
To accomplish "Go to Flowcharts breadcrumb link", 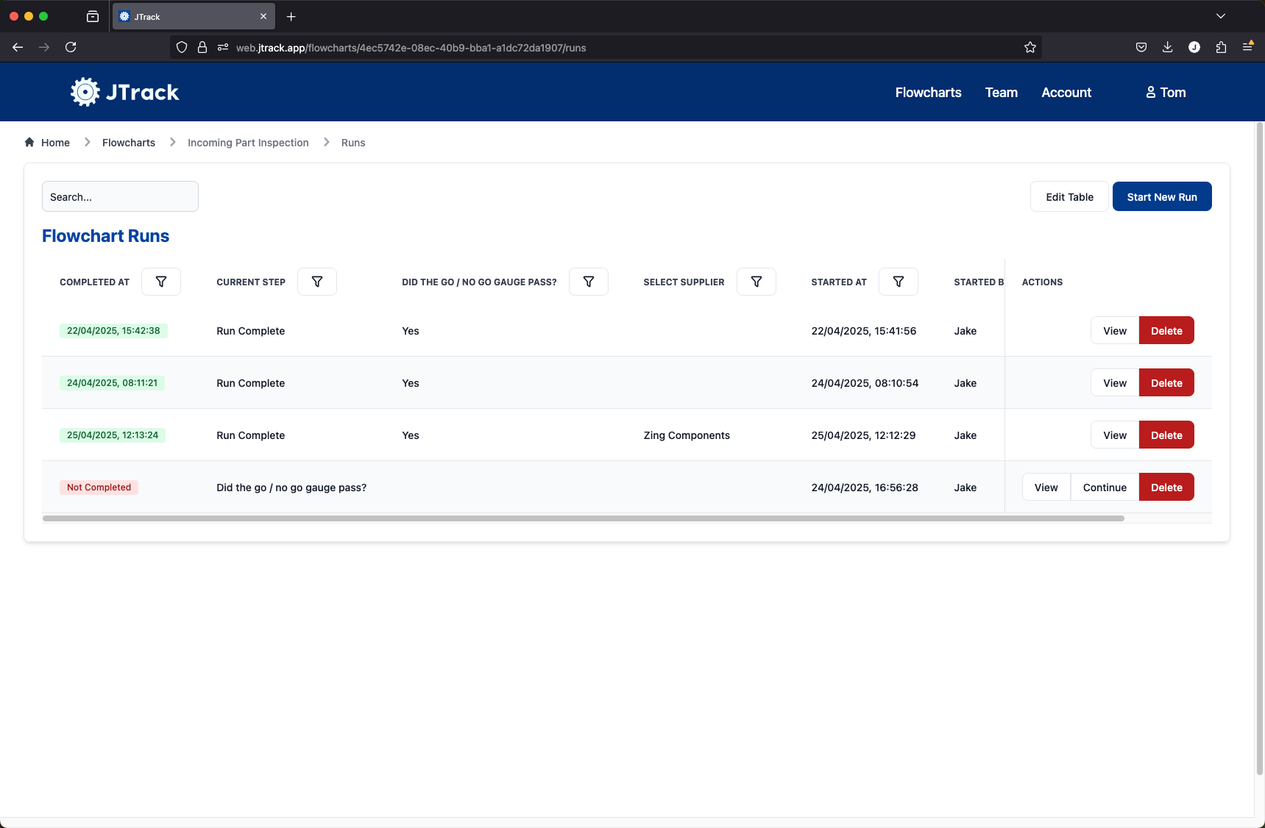I will tap(129, 143).
